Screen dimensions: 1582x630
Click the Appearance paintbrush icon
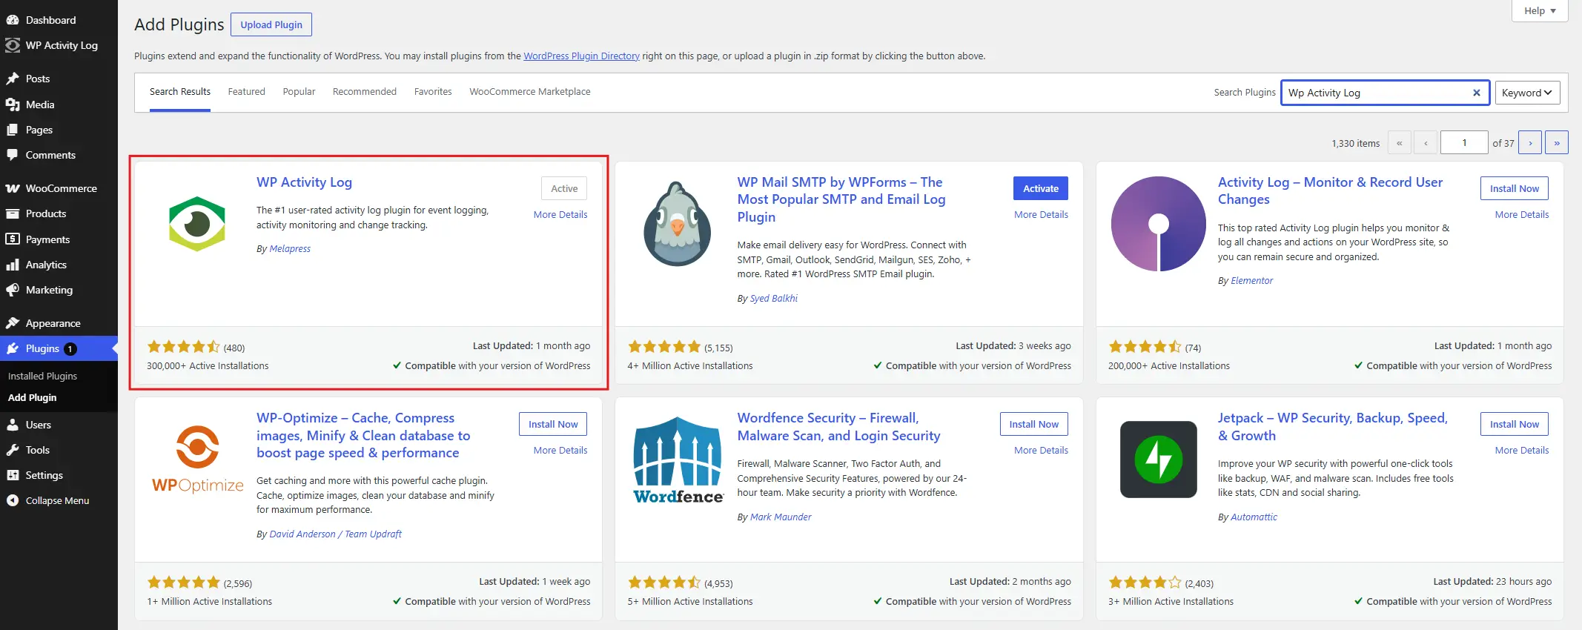tap(13, 323)
